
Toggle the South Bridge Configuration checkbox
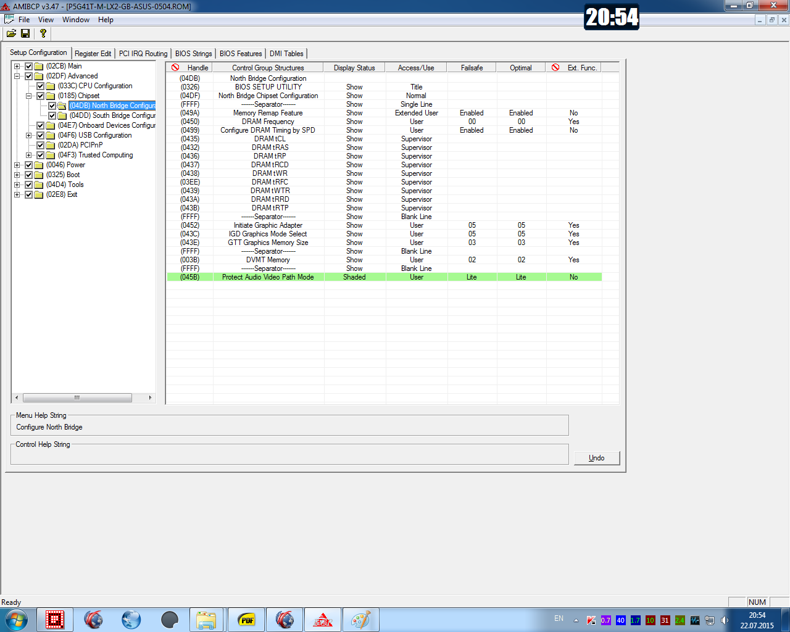point(52,115)
